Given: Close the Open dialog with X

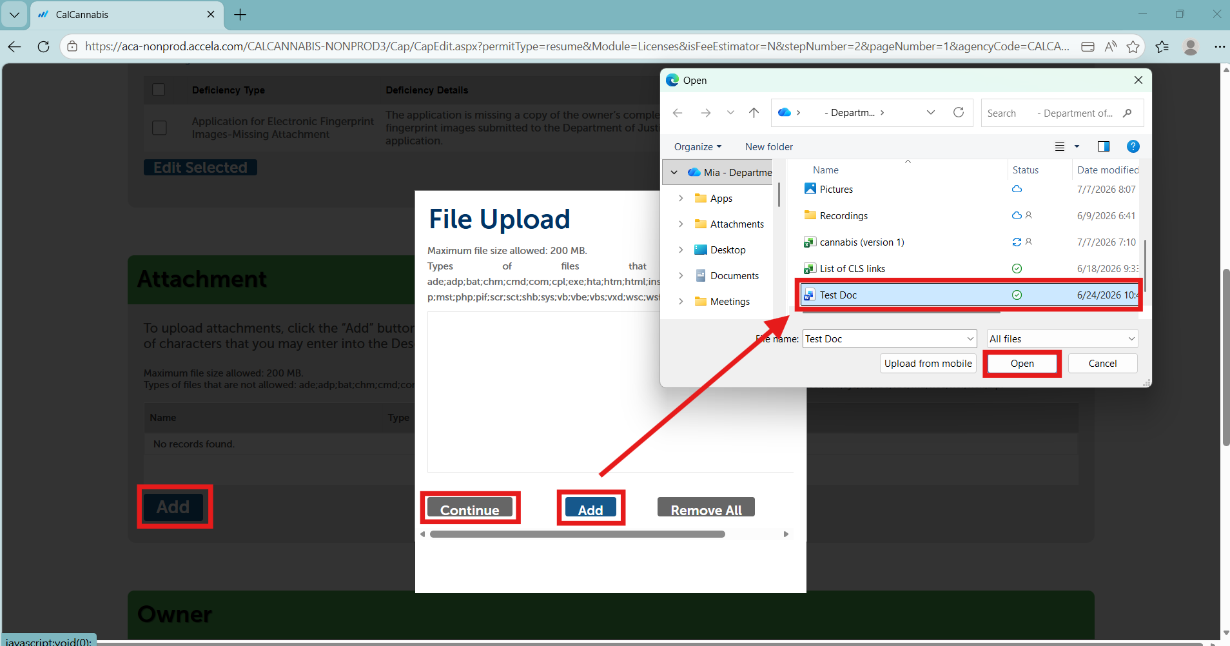Looking at the screenshot, I should point(1138,80).
